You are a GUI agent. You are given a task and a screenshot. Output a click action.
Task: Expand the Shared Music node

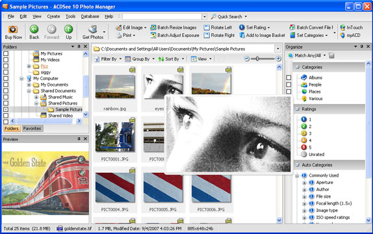click(x=36, y=97)
